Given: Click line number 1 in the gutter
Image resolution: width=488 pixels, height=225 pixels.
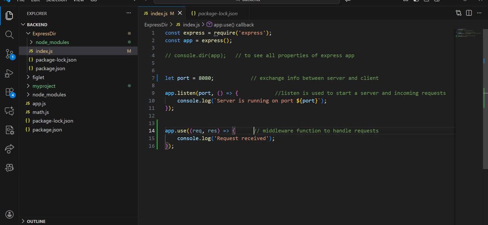Looking at the screenshot, I should [x=153, y=33].
